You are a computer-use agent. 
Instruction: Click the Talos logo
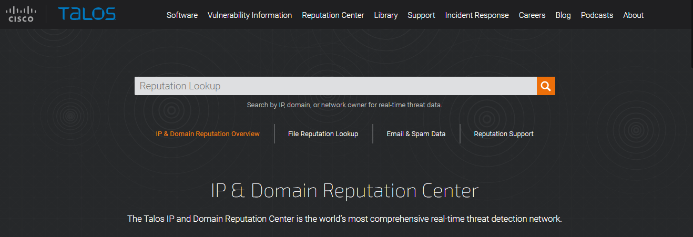(87, 14)
